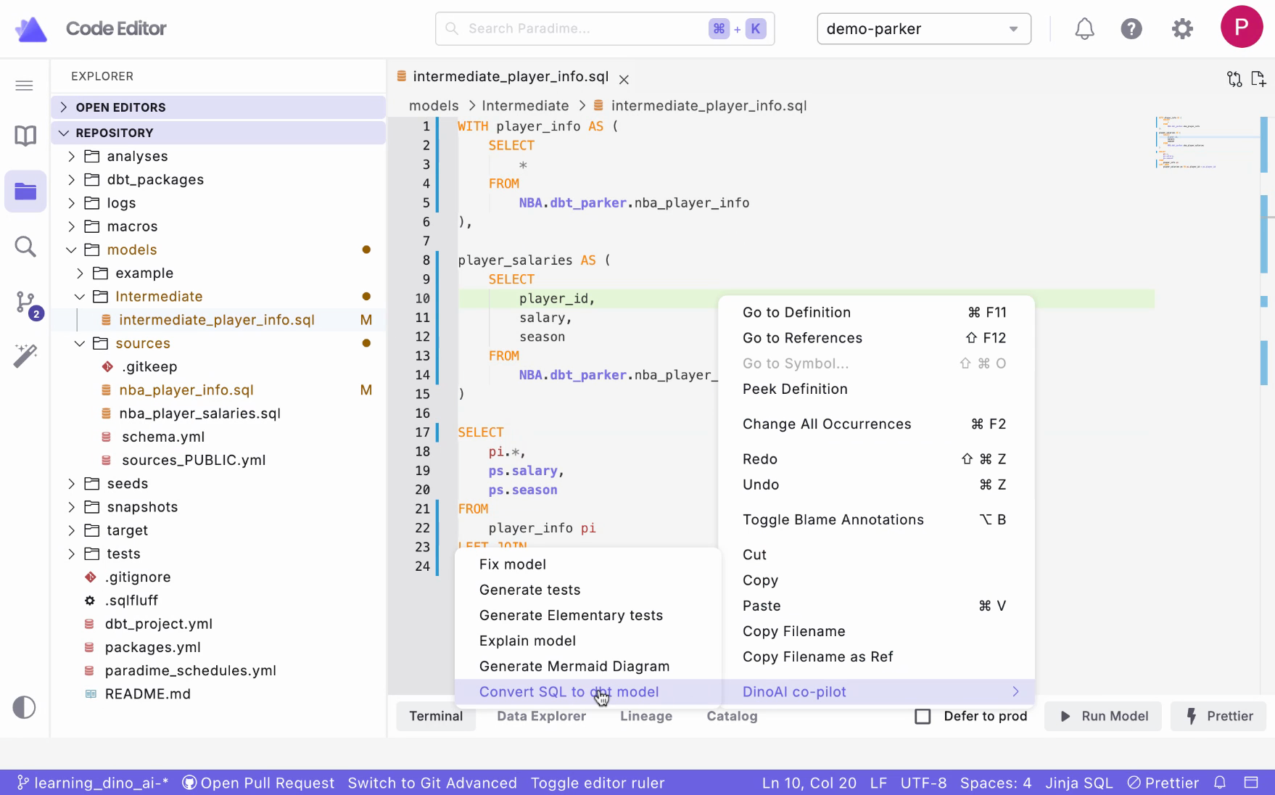Click Switch to Git Advanced
Screen dimensions: 1275x795
(432, 783)
